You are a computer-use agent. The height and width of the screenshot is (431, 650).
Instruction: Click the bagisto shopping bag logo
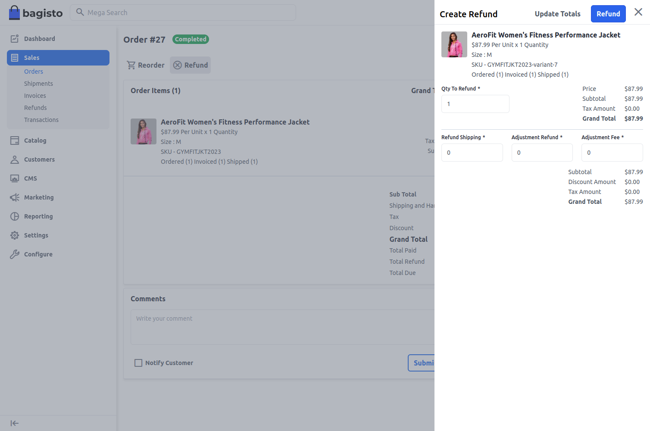coord(14,12)
